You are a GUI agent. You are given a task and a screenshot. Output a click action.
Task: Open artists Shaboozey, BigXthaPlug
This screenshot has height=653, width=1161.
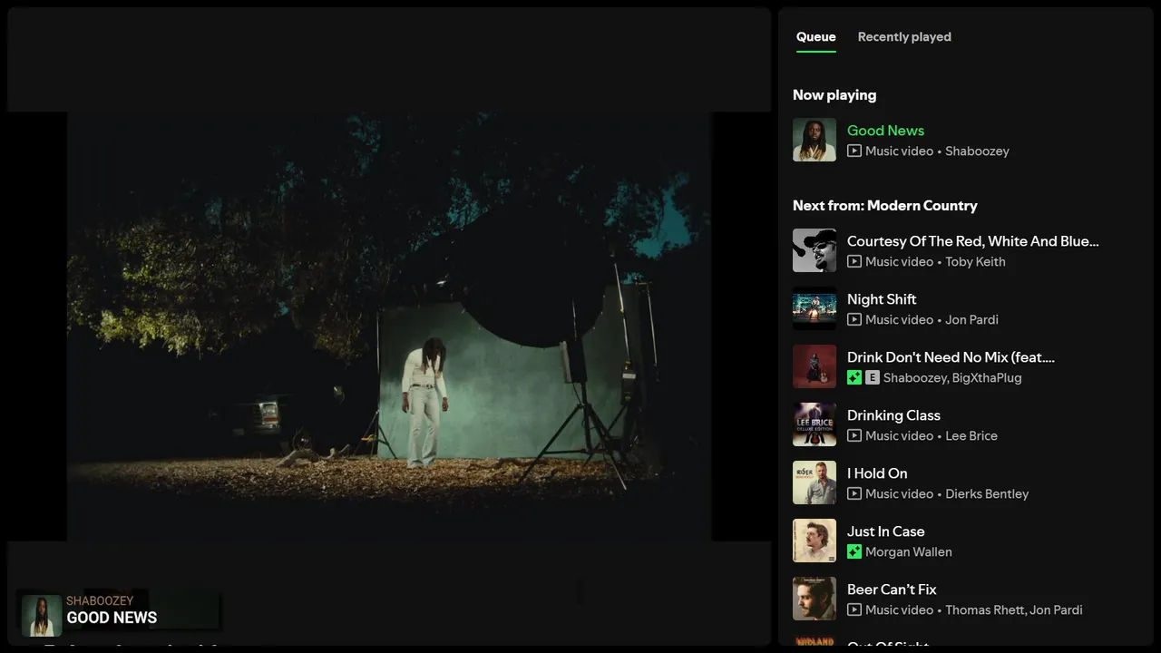(x=952, y=378)
